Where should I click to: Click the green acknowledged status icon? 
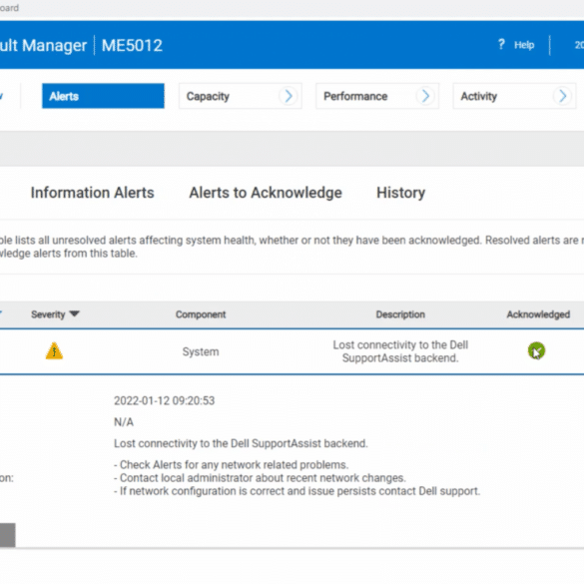(536, 350)
